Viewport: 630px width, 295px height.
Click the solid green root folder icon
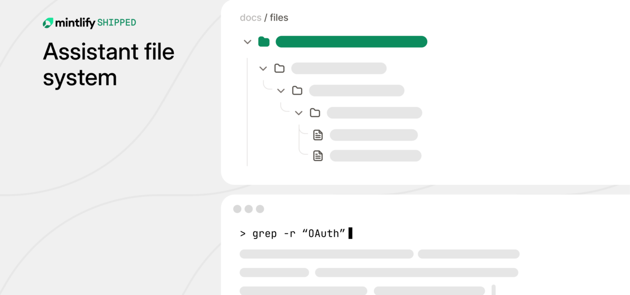click(x=264, y=42)
